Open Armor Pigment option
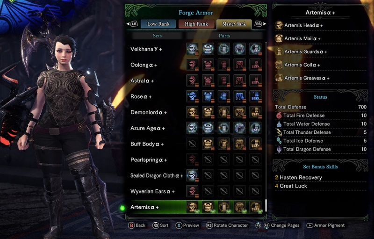The width and height of the screenshot is (374, 239). (x=325, y=225)
